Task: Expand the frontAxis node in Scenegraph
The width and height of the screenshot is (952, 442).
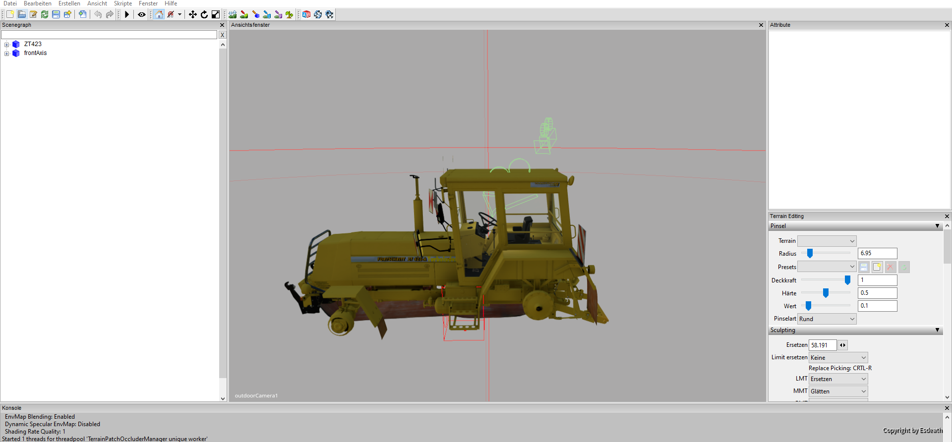Action: pyautogui.click(x=7, y=54)
